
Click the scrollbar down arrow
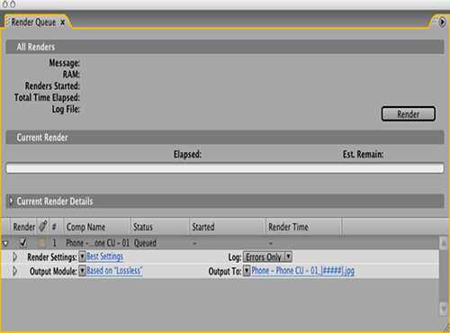coord(444,309)
